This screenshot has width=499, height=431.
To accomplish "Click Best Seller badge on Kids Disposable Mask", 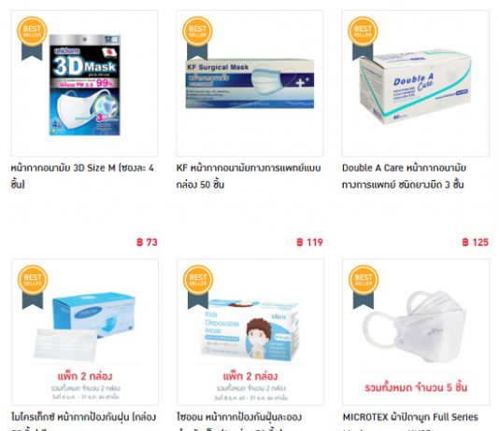I will click(x=198, y=286).
